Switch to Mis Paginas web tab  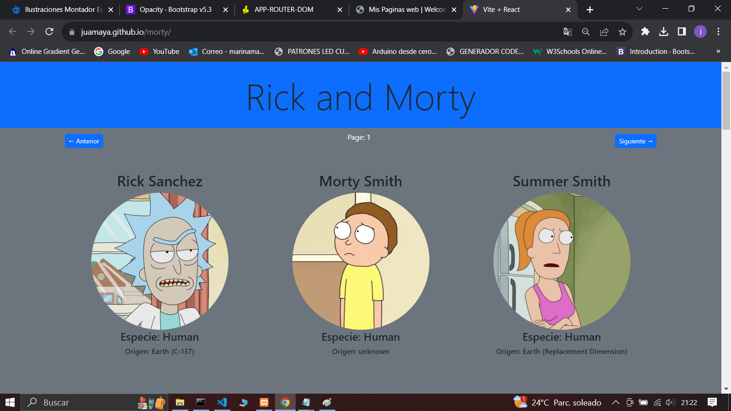click(x=407, y=10)
